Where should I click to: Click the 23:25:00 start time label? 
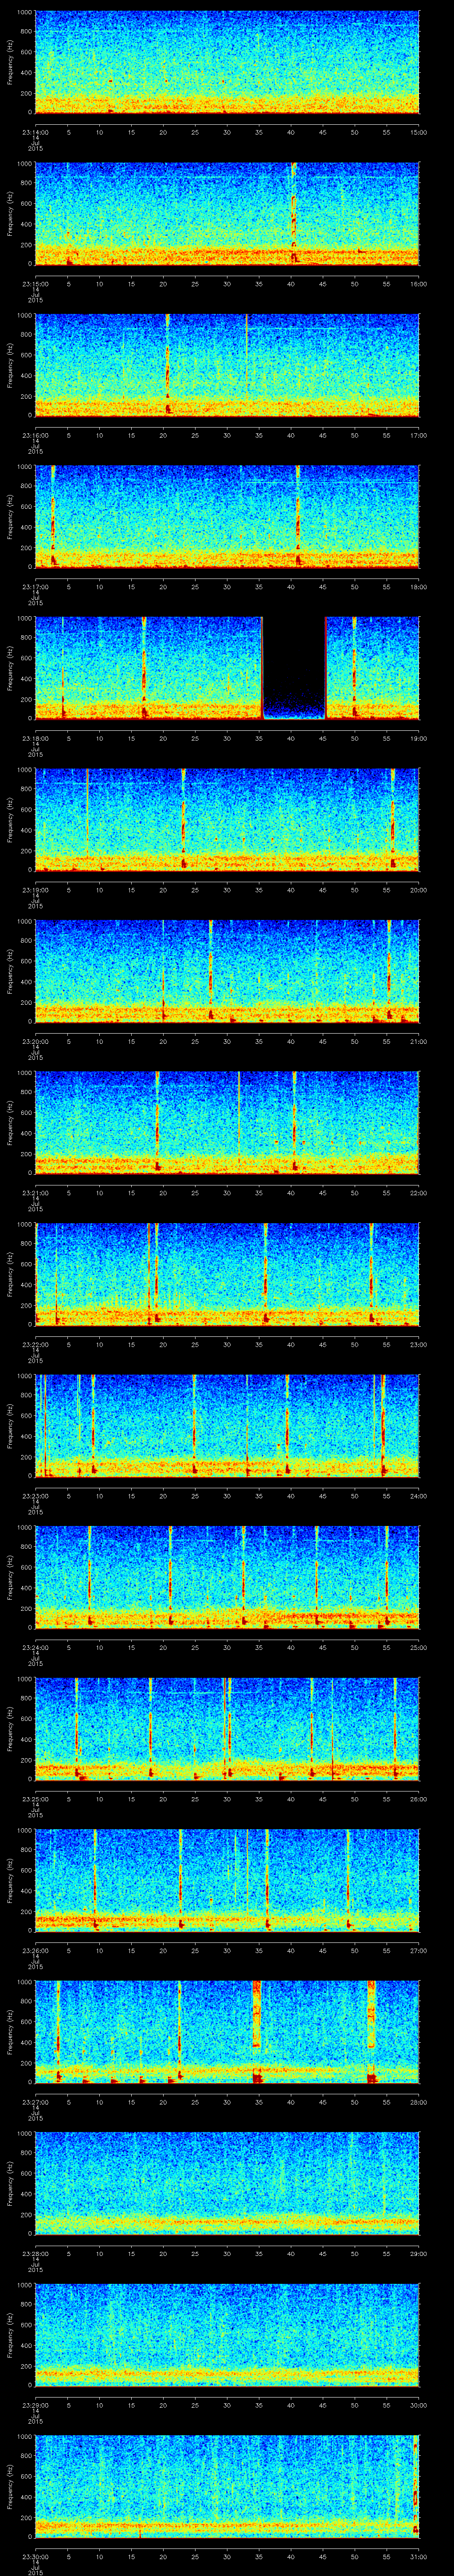[35, 1798]
